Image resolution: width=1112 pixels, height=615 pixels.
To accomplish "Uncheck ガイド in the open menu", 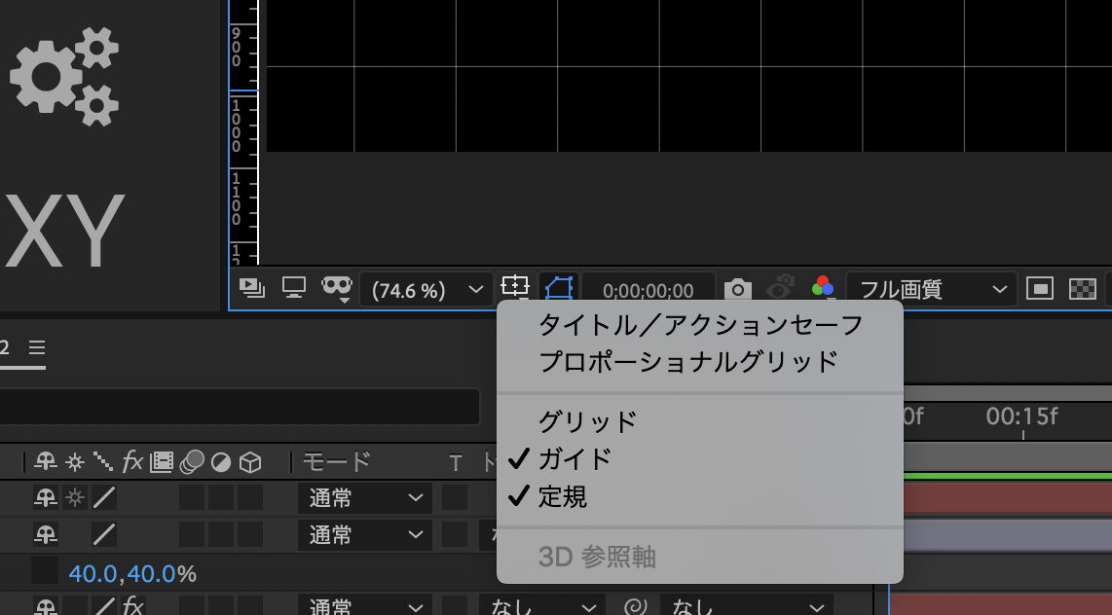I will coord(576,459).
